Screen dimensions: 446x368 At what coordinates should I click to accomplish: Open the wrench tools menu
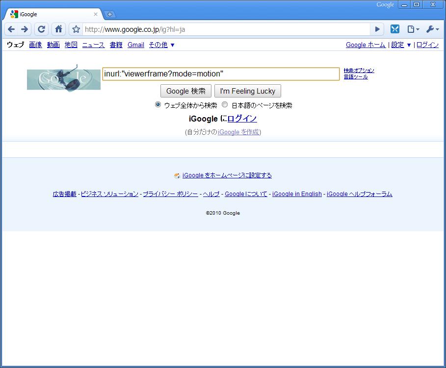click(x=432, y=29)
